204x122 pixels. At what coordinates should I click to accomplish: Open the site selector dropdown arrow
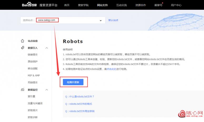point(101,21)
